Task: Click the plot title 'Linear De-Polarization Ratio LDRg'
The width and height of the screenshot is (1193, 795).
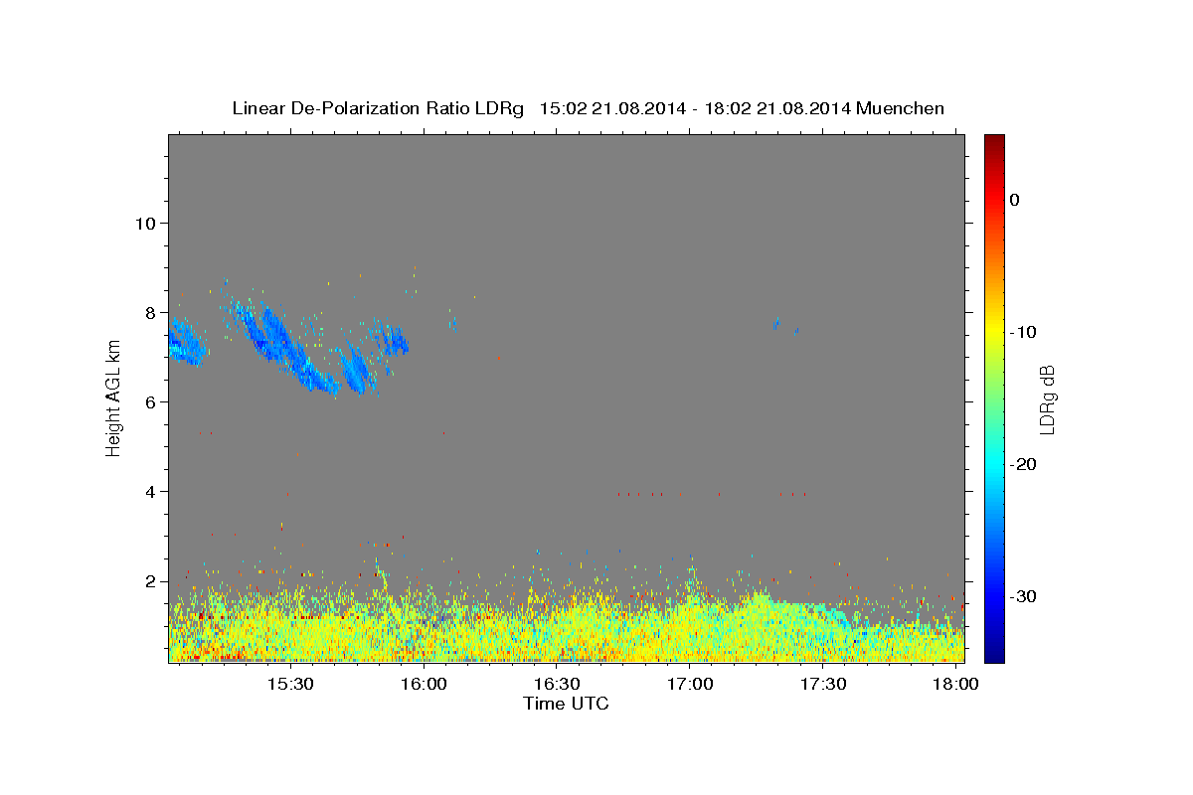Action: (377, 108)
